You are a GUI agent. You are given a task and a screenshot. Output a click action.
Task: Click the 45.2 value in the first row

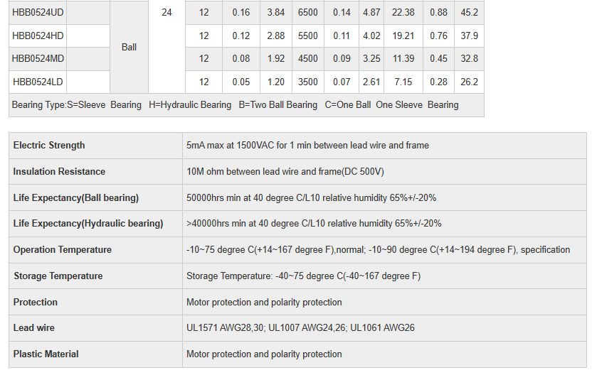point(470,12)
